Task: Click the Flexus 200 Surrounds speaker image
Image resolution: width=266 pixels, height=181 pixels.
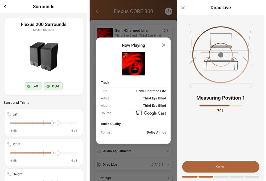Action: pyautogui.click(x=44, y=57)
